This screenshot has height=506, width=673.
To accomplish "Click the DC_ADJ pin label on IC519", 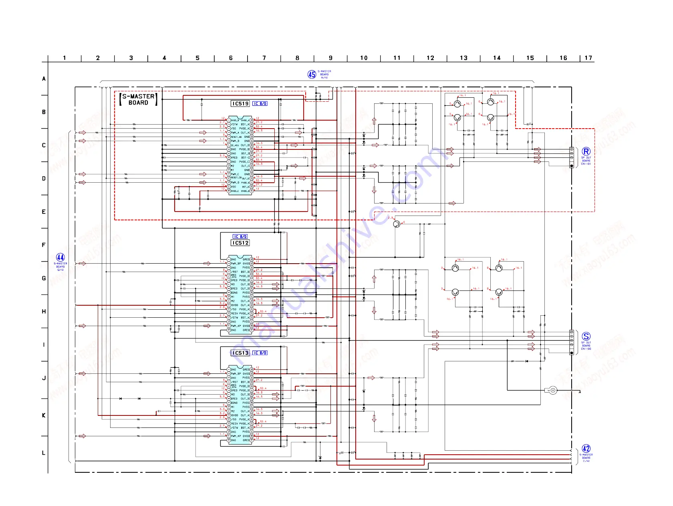I will click(235, 145).
